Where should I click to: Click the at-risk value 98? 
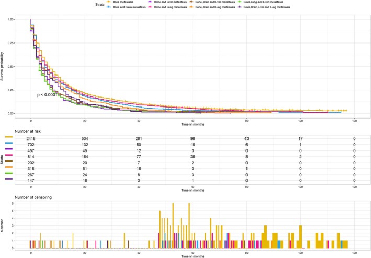click(x=193, y=138)
